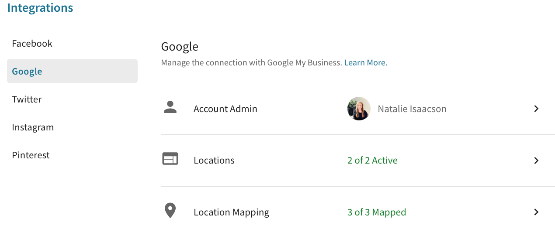The image size is (555, 246).
Task: Select the Google integration in sidebar
Action: [x=72, y=71]
